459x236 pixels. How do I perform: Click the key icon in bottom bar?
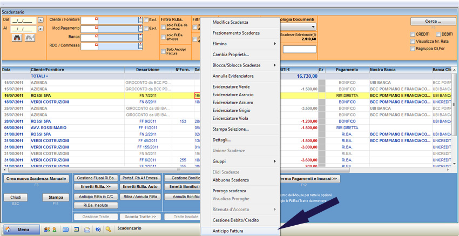pyautogui.click(x=108, y=230)
